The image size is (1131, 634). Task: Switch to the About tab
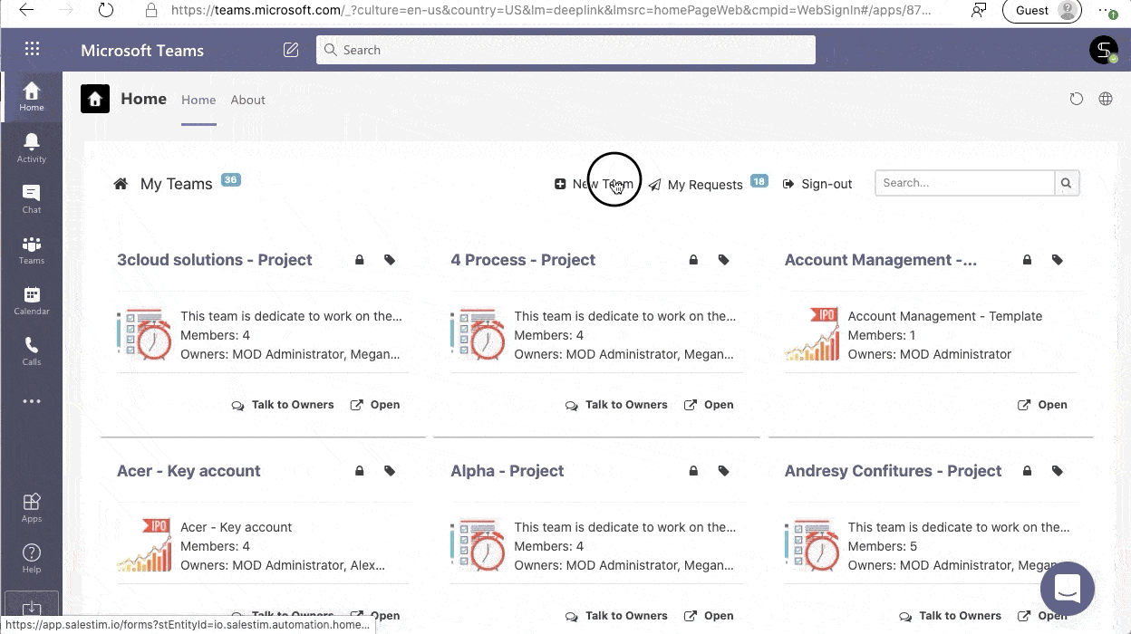click(247, 101)
